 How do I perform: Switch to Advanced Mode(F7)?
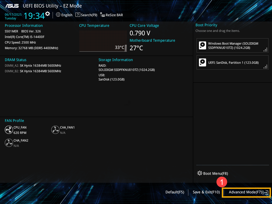245,192
